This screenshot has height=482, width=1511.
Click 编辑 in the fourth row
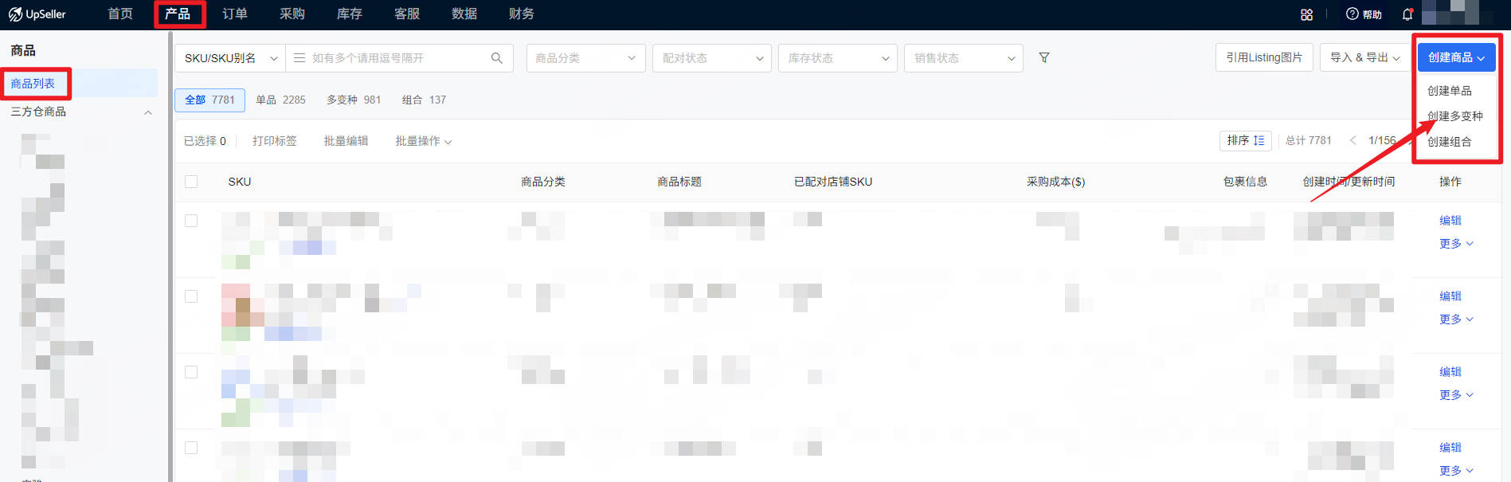pyautogui.click(x=1450, y=448)
